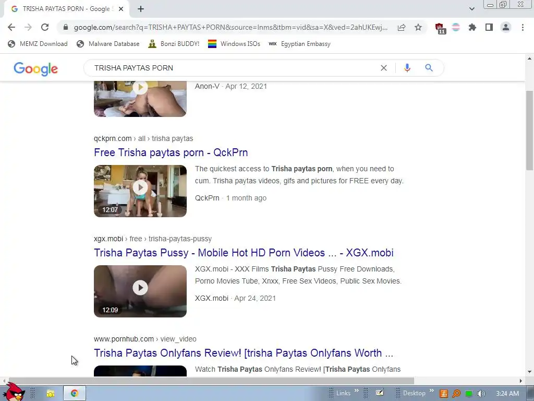Open the folder icon in the taskbar
Image resolution: width=534 pixels, height=401 pixels.
[x=51, y=394]
